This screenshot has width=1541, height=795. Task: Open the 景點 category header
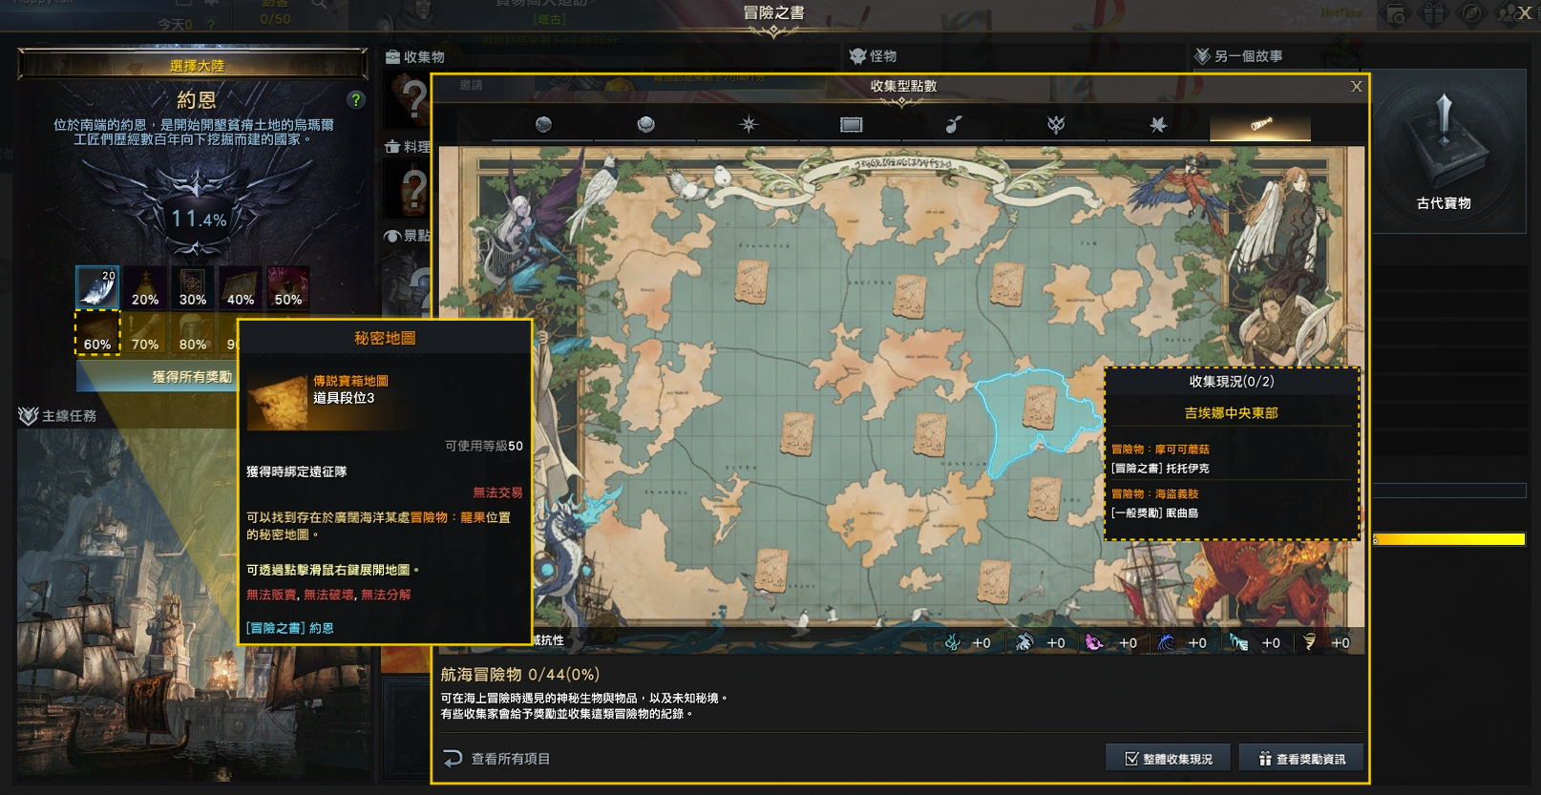click(408, 236)
